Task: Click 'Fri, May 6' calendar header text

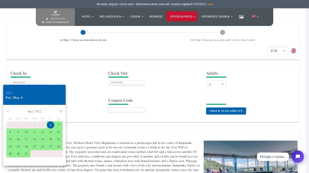Action: (14, 98)
